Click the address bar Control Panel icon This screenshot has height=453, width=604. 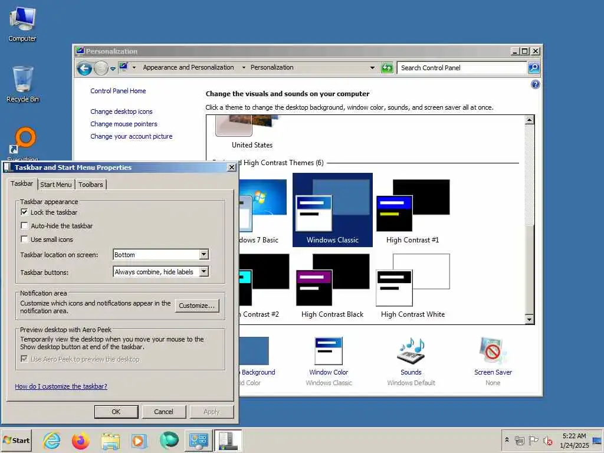(123, 67)
